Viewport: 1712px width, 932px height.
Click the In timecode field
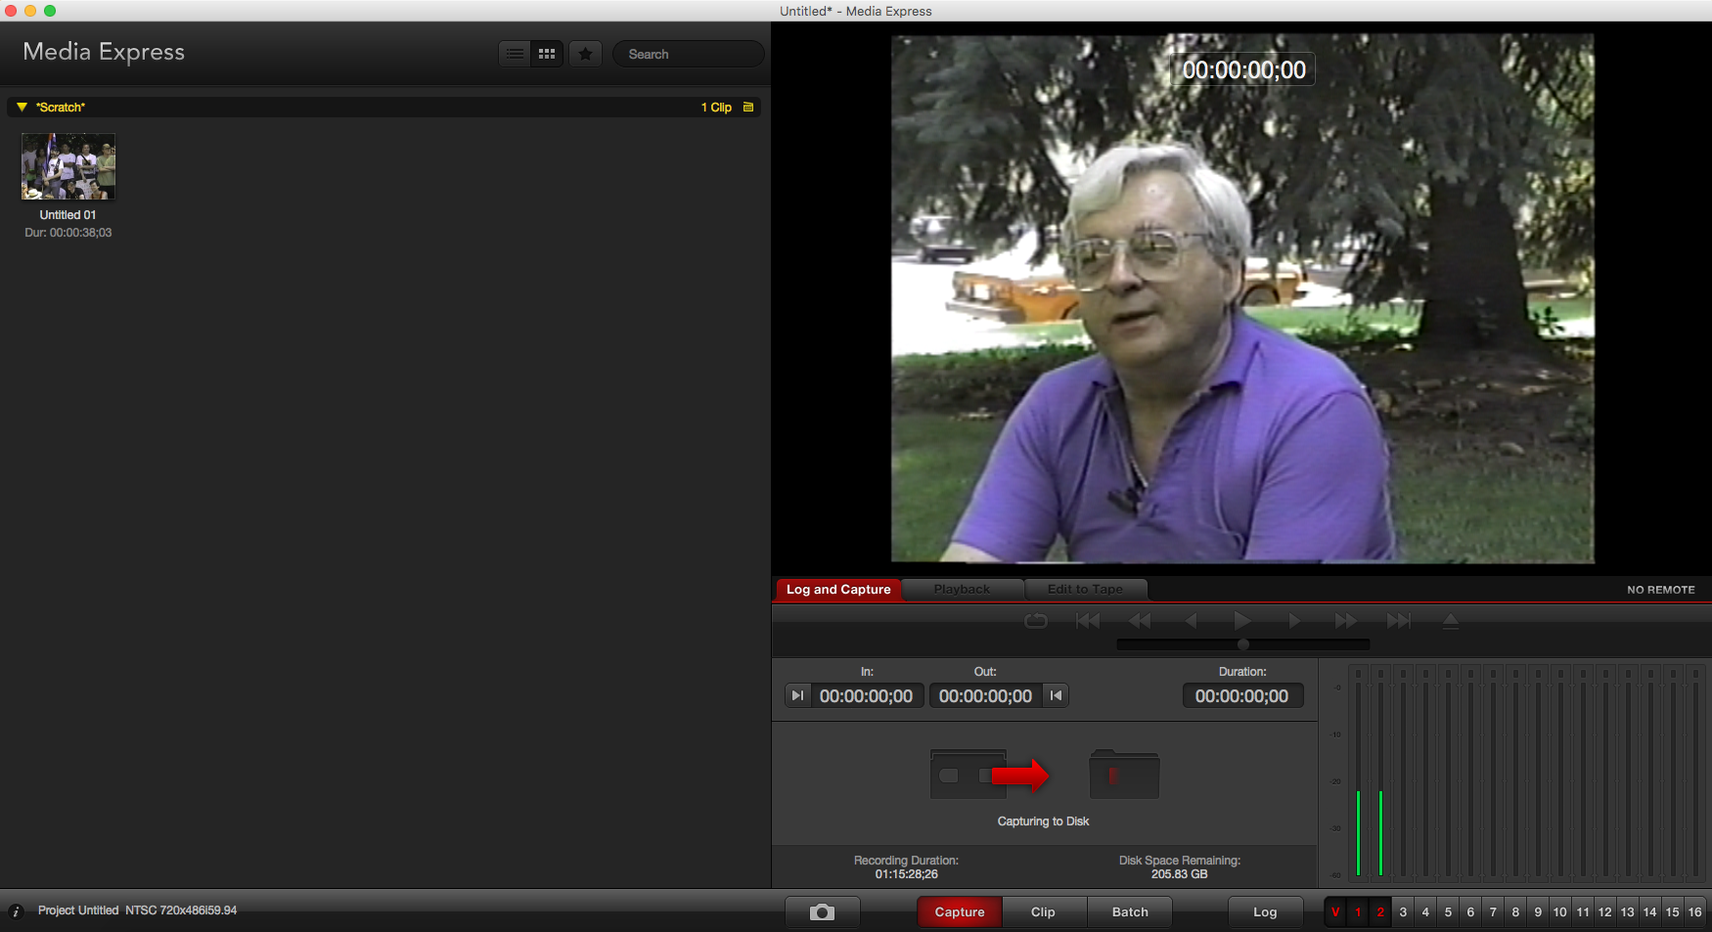[867, 695]
